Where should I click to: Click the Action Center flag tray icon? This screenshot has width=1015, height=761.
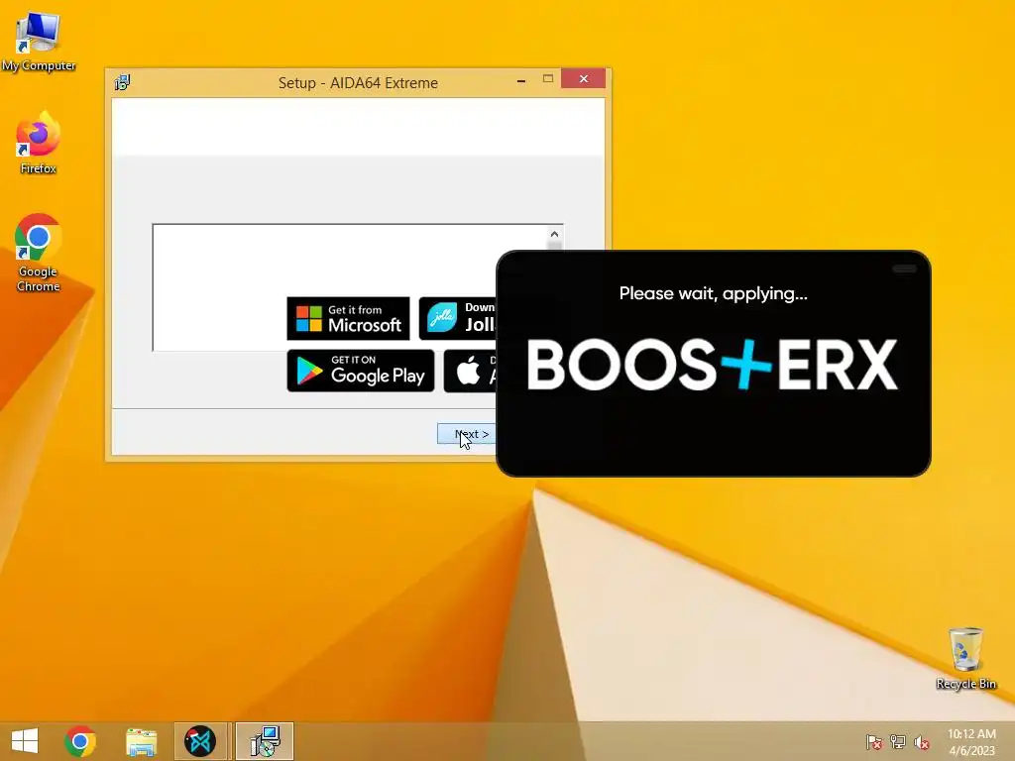click(873, 742)
